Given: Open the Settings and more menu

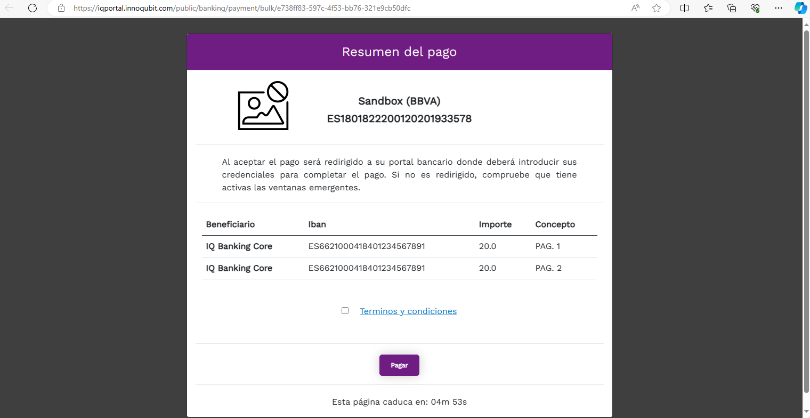Looking at the screenshot, I should pyautogui.click(x=779, y=8).
